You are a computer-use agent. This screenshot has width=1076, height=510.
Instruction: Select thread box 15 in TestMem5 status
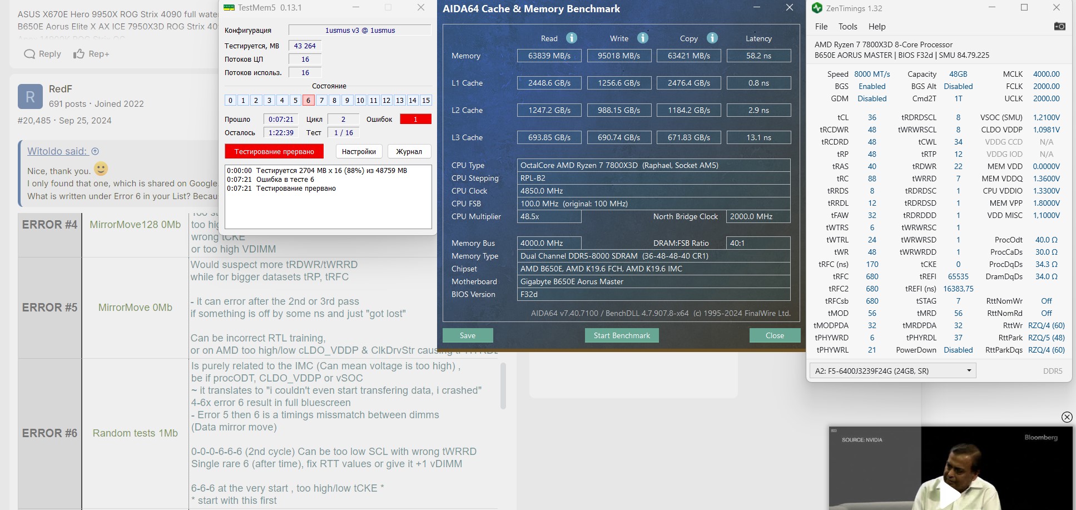pyautogui.click(x=426, y=100)
